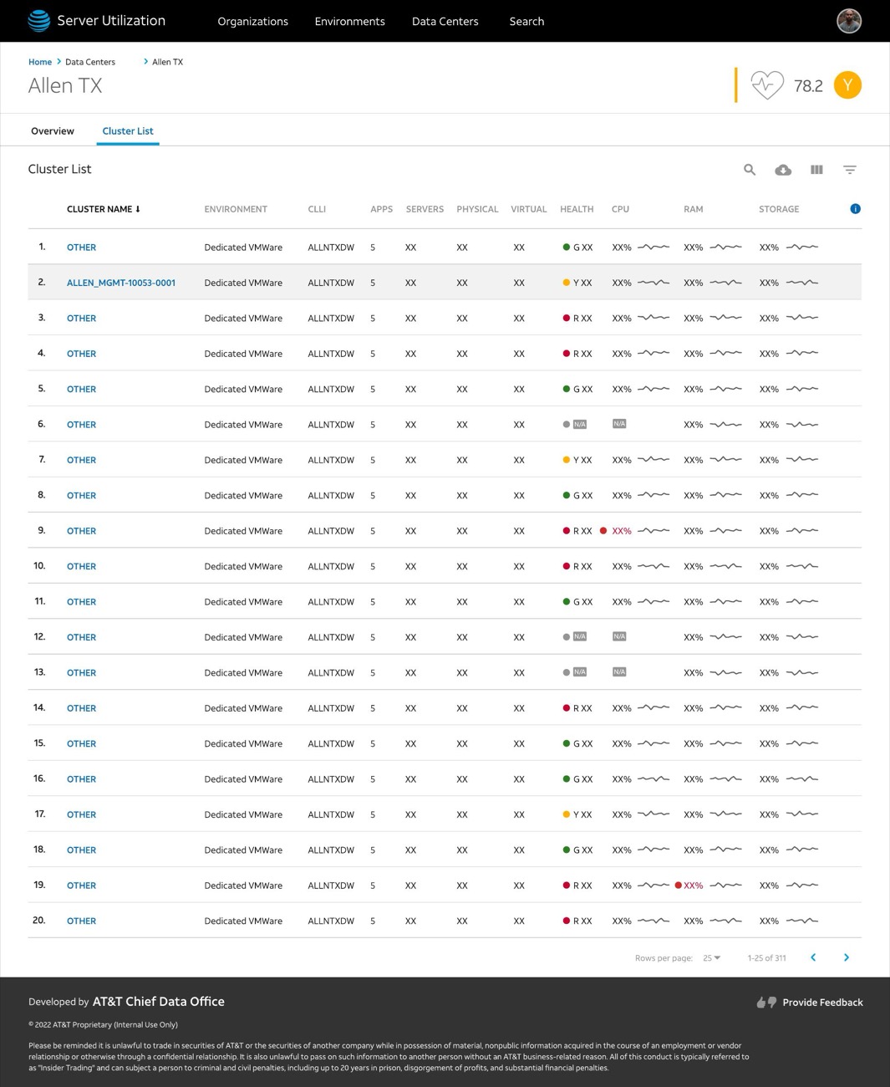The height and width of the screenshot is (1087, 890).
Task: Open the Environments menu
Action: point(349,22)
